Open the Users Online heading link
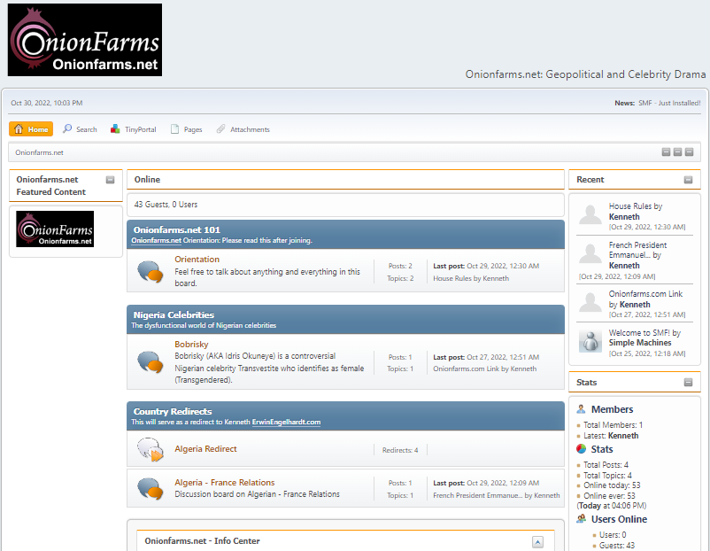This screenshot has width=710, height=551. pos(619,519)
